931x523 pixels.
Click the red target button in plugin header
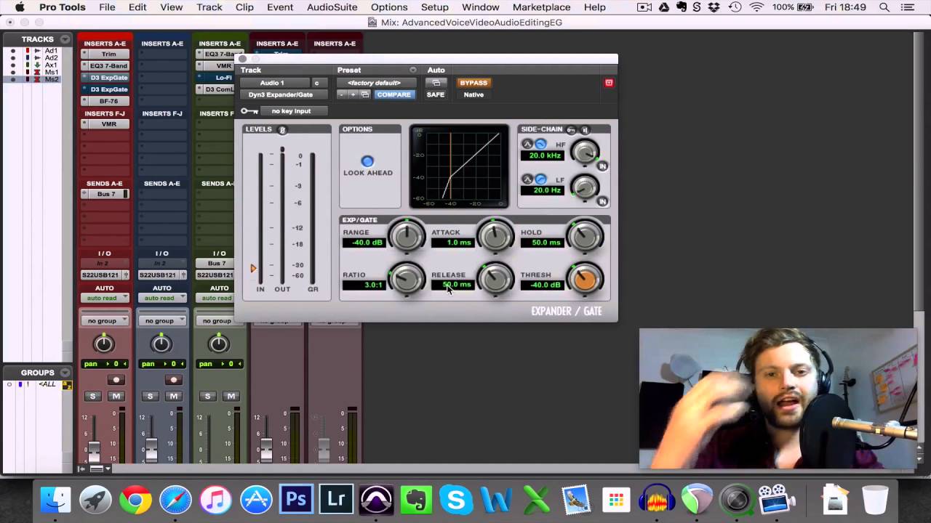[x=609, y=83]
